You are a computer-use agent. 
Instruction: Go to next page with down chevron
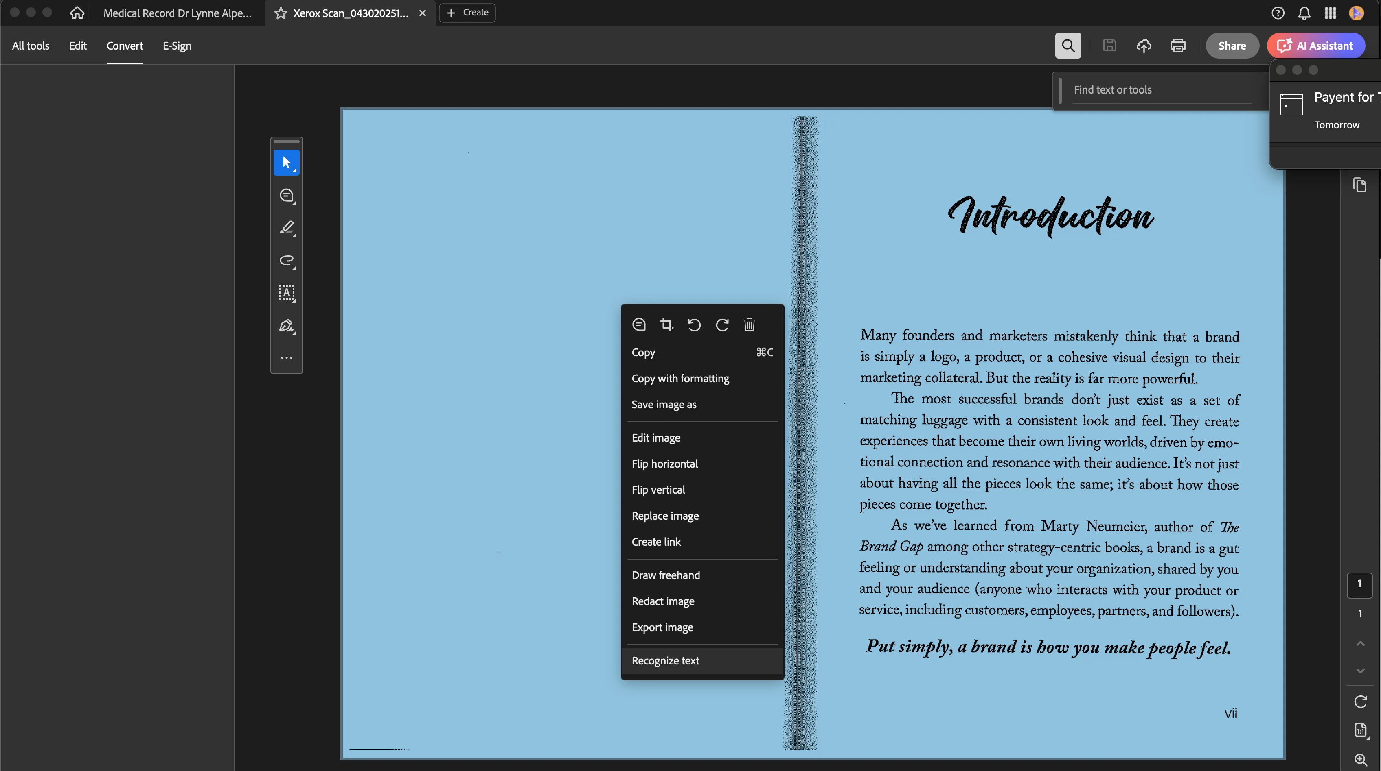point(1360,670)
